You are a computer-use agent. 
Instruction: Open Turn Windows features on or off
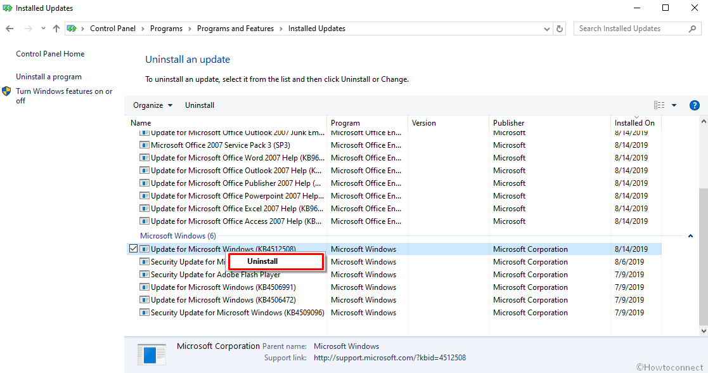(x=64, y=96)
